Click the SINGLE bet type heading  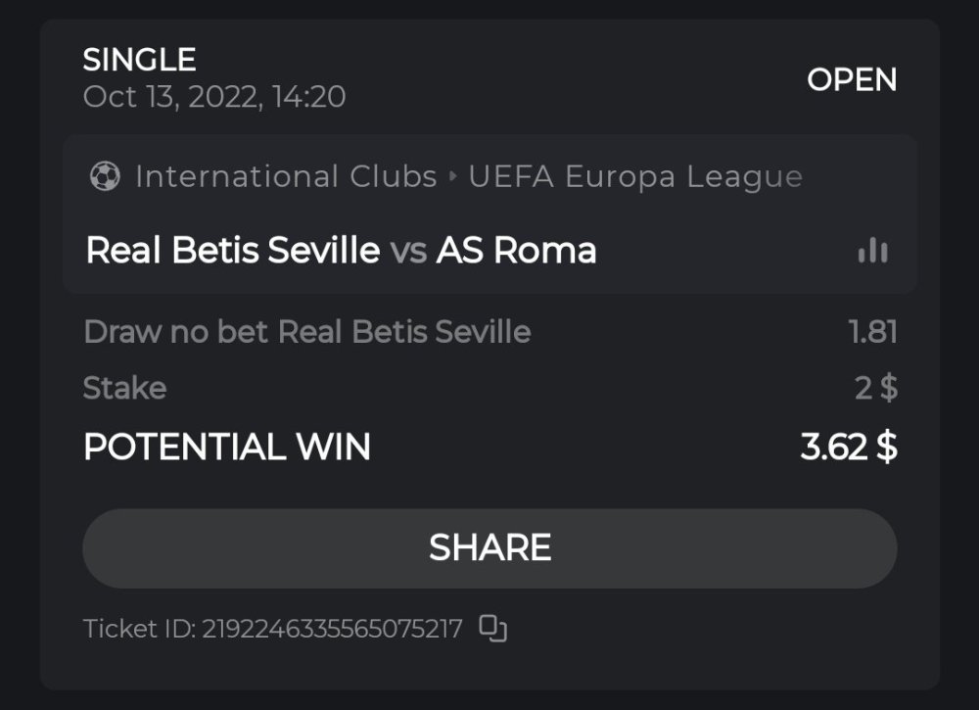click(140, 60)
